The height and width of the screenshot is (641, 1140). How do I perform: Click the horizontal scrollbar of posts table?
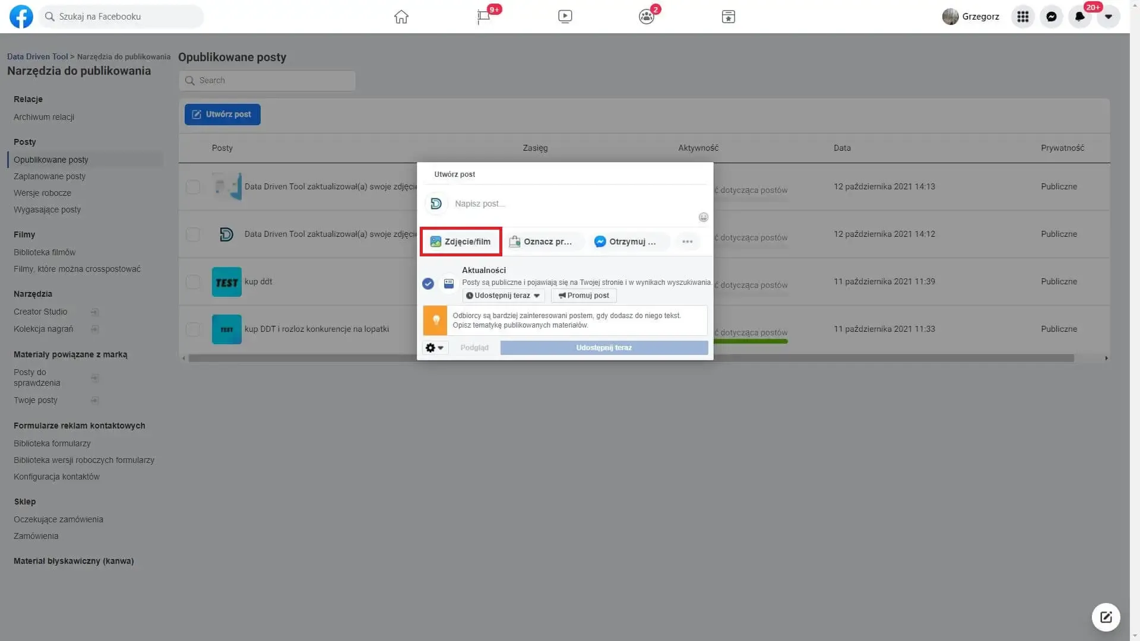[631, 358]
